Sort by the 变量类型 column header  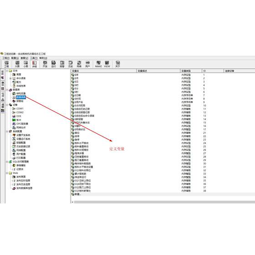pos(191,71)
